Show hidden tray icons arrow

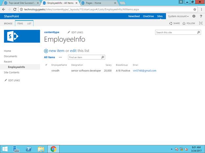(x=172, y=149)
